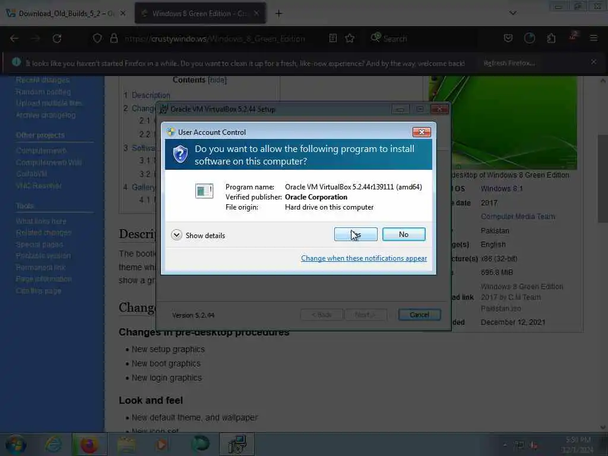Toggle Firefox reader view icon

pyautogui.click(x=332, y=39)
